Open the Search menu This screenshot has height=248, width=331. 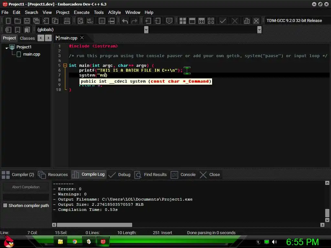click(x=31, y=13)
